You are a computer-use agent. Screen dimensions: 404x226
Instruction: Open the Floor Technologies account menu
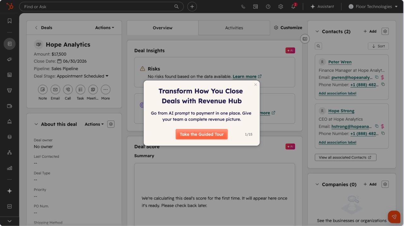pyautogui.click(x=373, y=7)
